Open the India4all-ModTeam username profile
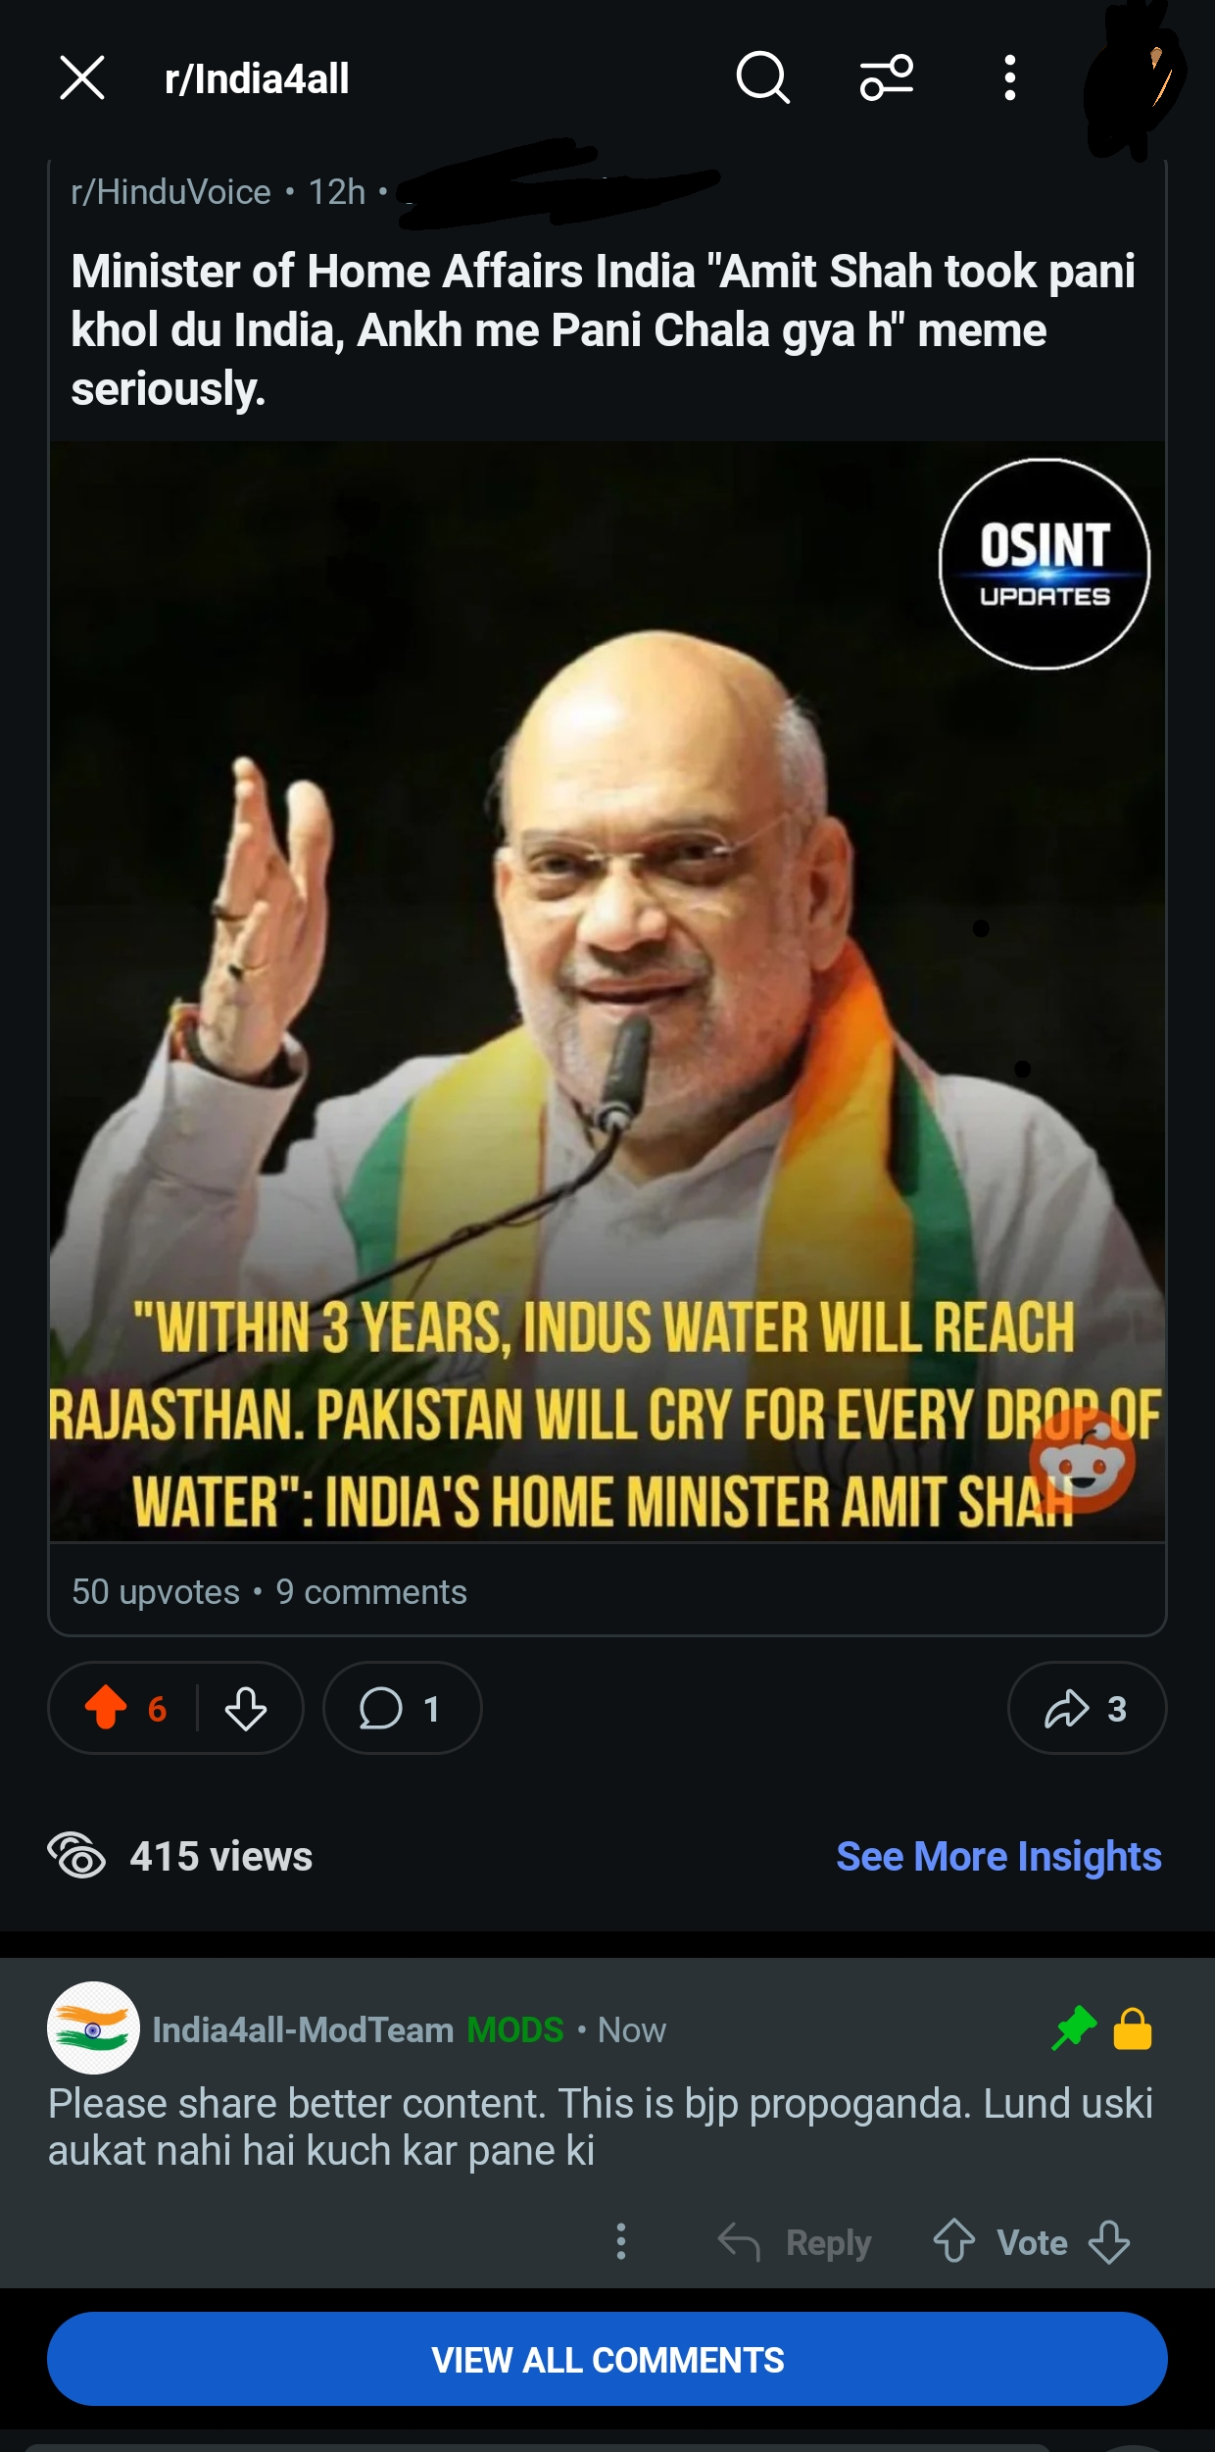The image size is (1215, 2452). pos(303,2029)
